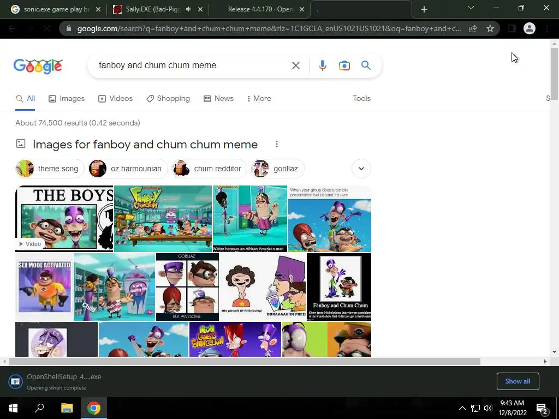Filter images by theme song chip
Image resolution: width=559 pixels, height=419 pixels.
pos(50,169)
